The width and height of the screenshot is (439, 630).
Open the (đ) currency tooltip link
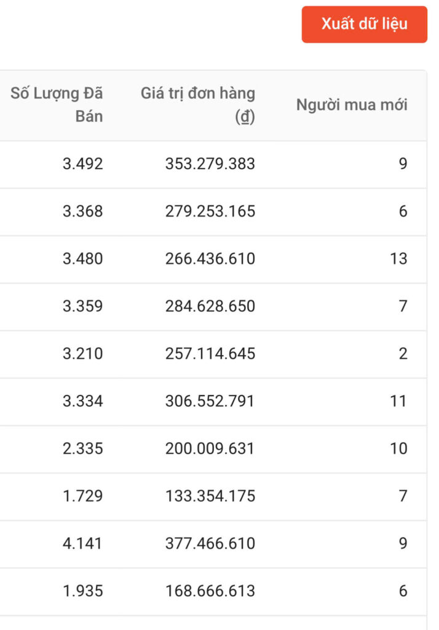coord(246,117)
